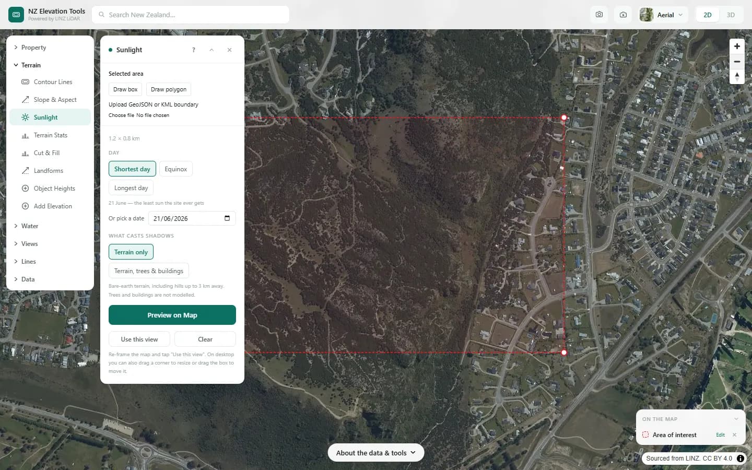
Task: Edit the Area of interest layer
Action: point(720,435)
